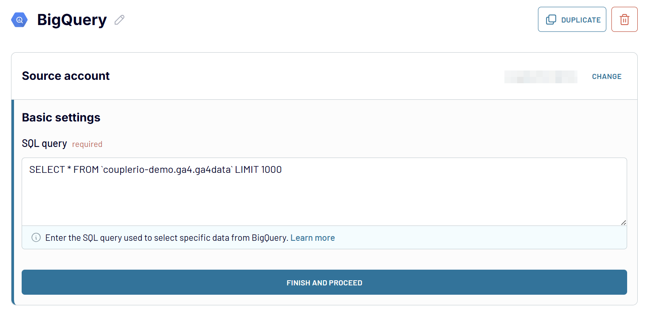656x310 pixels.
Task: Click the info icon below the SQL query
Action: [36, 237]
